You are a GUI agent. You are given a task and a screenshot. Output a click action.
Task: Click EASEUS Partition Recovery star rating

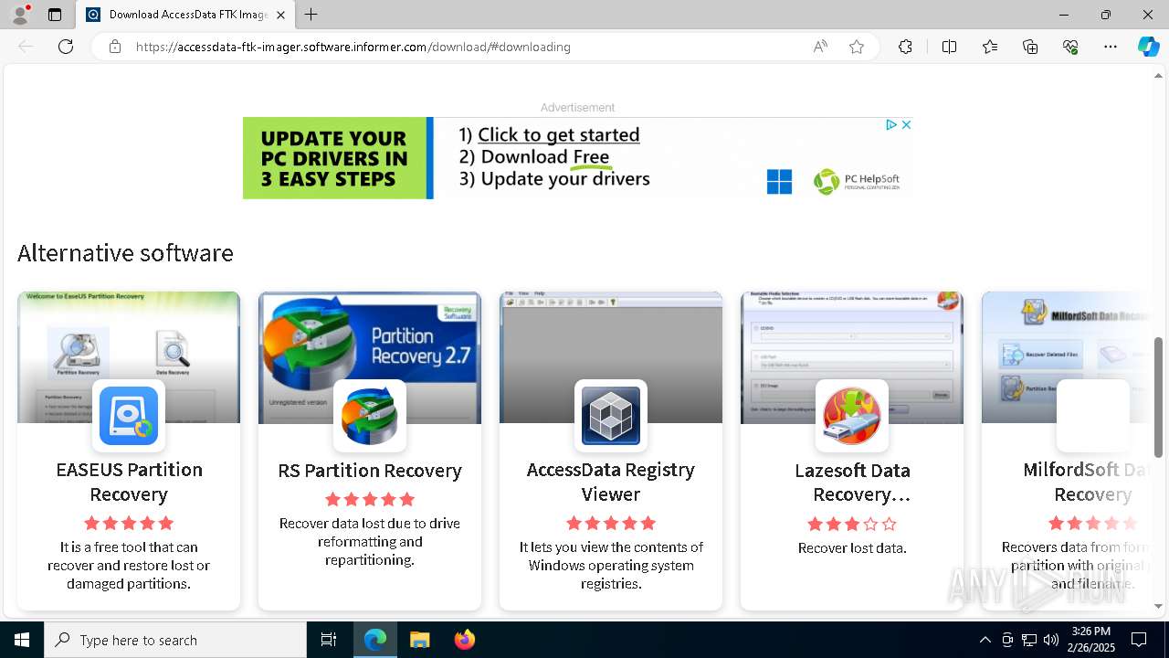click(x=129, y=524)
